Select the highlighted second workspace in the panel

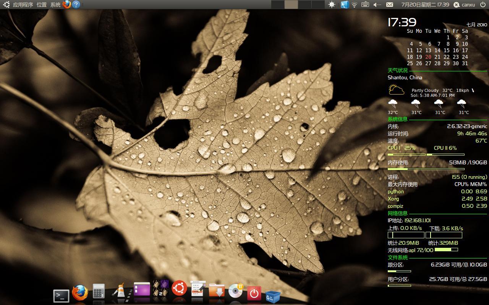[291, 5]
